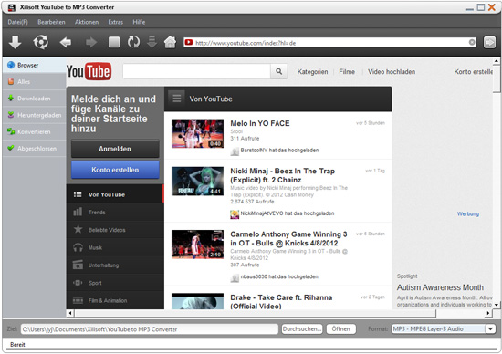Open the Konvertieren sidebar section
The width and height of the screenshot is (502, 354).
pyautogui.click(x=35, y=131)
